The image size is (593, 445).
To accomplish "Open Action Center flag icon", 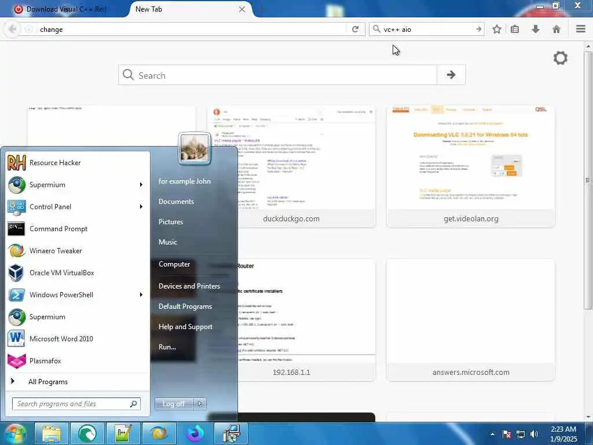I will [x=507, y=434].
